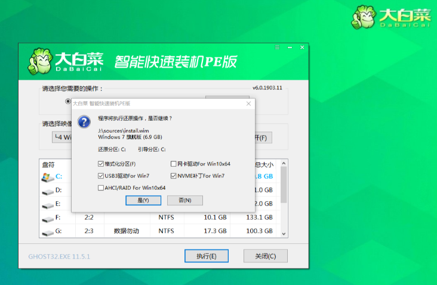Select the operation radio button behind dialog
Screen dimensions: 437x285
coord(67,101)
